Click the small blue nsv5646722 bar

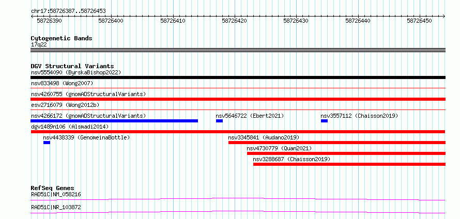tap(220, 121)
